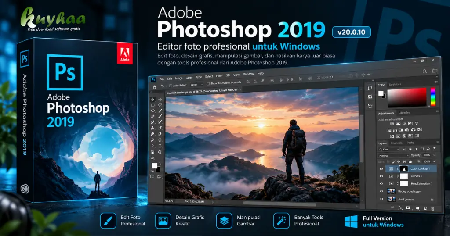The width and height of the screenshot is (450, 236).
Task: Click the Color panel foreground white swatch
Action: [x=381, y=93]
